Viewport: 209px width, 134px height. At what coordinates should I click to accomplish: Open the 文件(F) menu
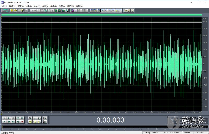[x=4, y=6]
